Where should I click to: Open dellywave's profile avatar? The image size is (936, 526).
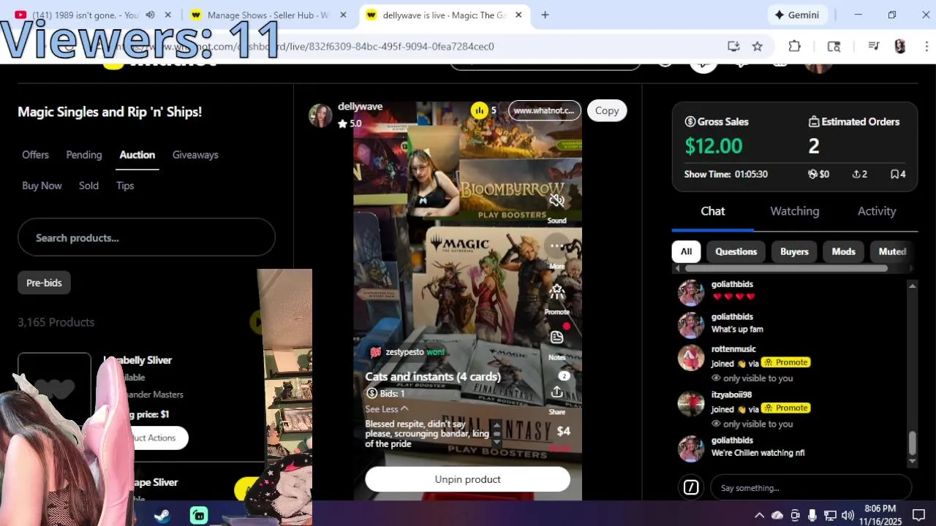pyautogui.click(x=320, y=115)
